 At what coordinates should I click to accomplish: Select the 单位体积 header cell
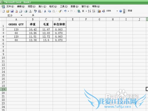59,24
